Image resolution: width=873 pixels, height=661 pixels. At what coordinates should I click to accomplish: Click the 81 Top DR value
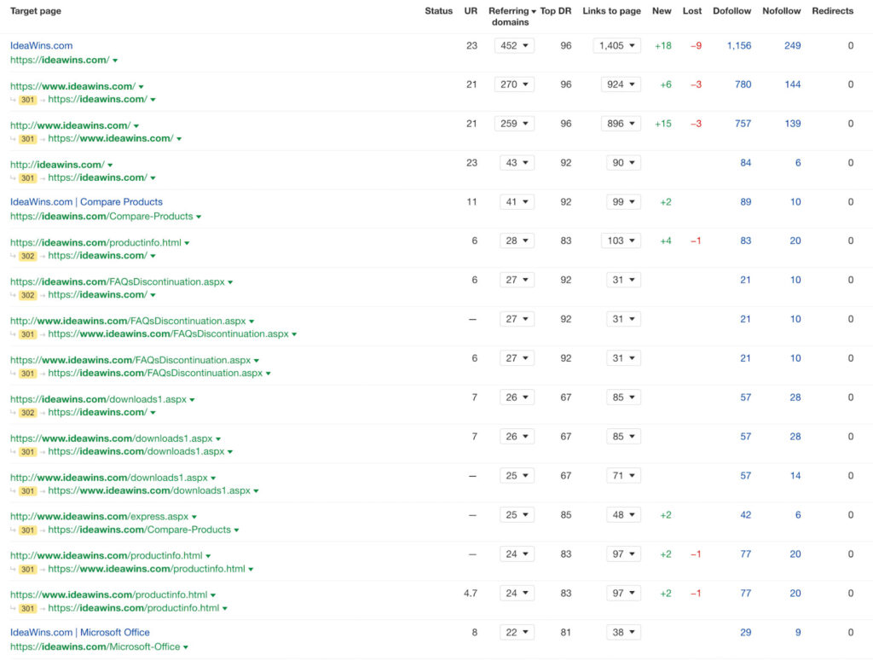click(x=566, y=632)
